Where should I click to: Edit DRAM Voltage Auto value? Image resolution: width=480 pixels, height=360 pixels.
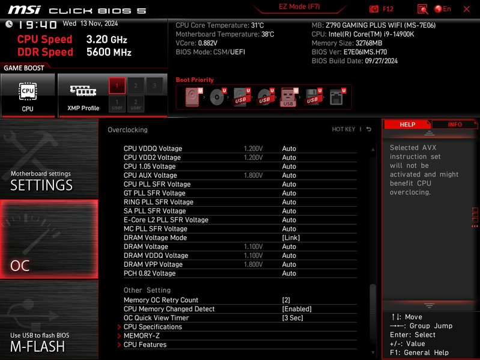(289, 246)
